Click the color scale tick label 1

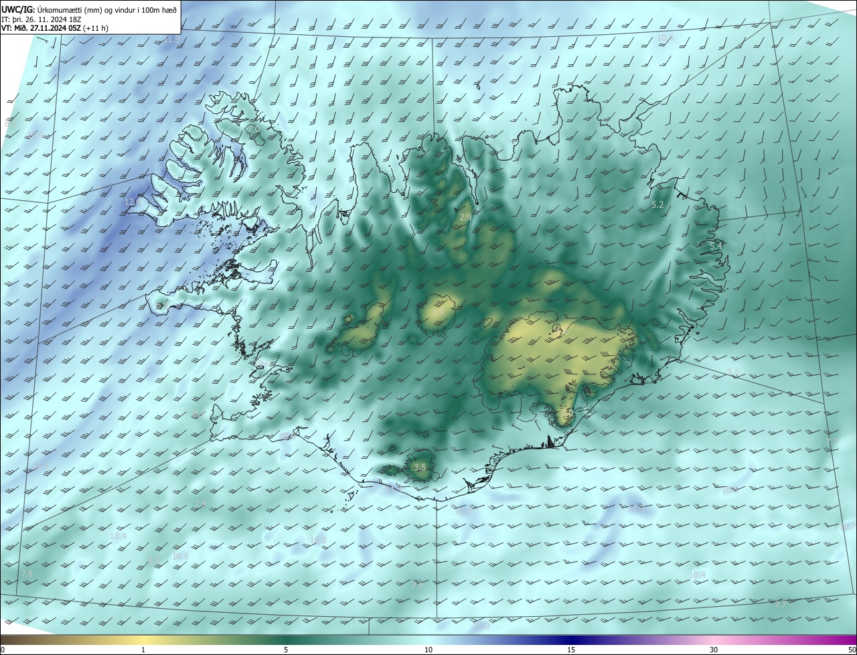click(143, 650)
